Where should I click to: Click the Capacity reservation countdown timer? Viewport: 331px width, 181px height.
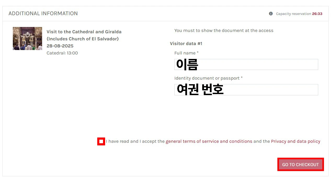tap(317, 14)
